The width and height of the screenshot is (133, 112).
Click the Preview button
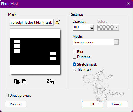pos(16,104)
